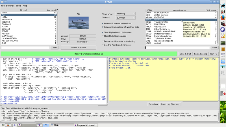
Task: Click the topmost X-shaped dock icon
Action: tap(223, 6)
